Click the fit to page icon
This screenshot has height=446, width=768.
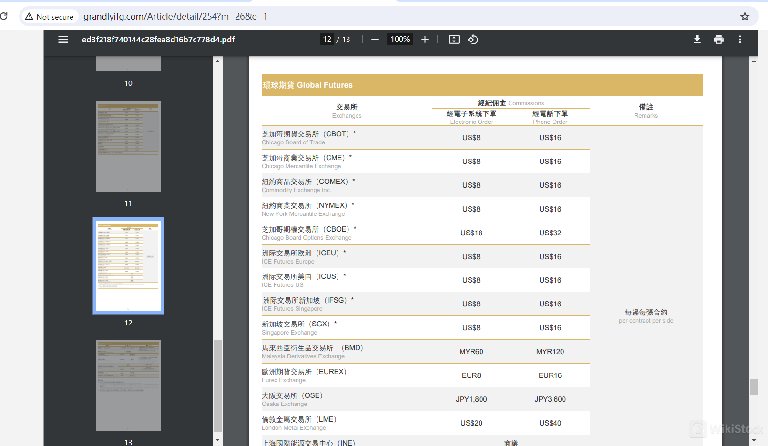coord(454,40)
